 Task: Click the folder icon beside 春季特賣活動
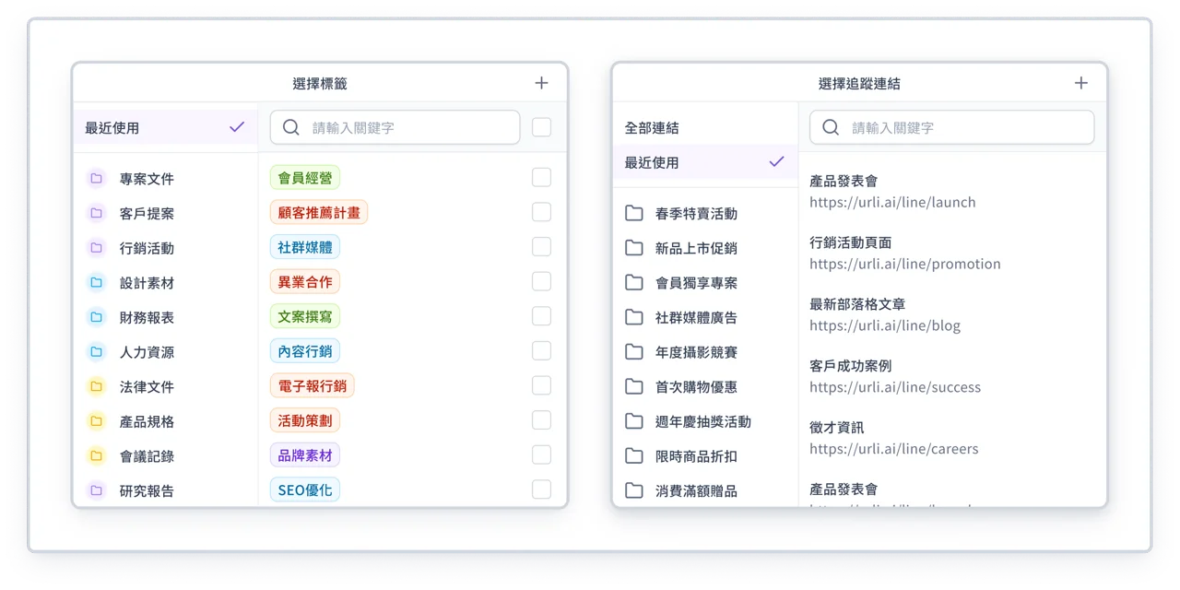point(634,213)
